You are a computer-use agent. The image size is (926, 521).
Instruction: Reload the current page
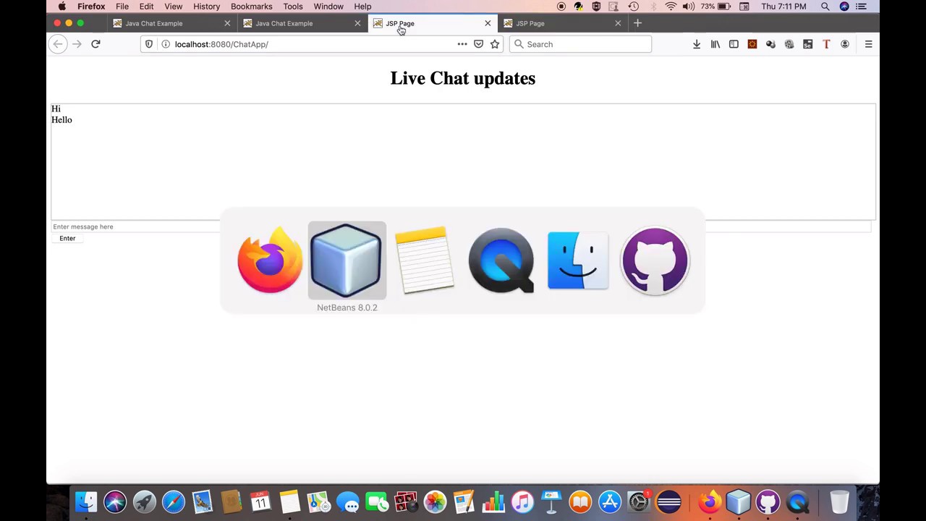click(x=95, y=44)
